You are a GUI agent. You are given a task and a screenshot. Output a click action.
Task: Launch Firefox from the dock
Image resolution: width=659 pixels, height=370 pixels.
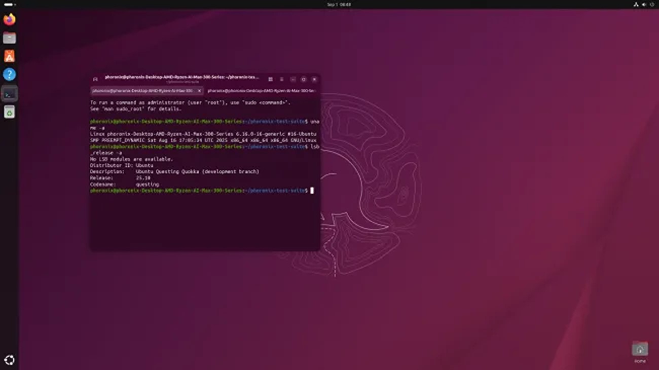coord(9,20)
